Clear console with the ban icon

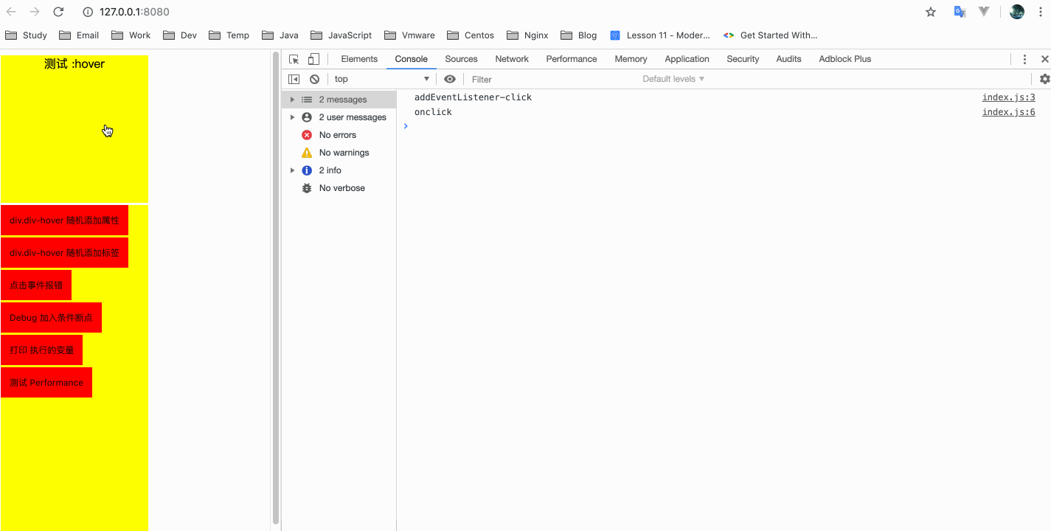coord(315,79)
